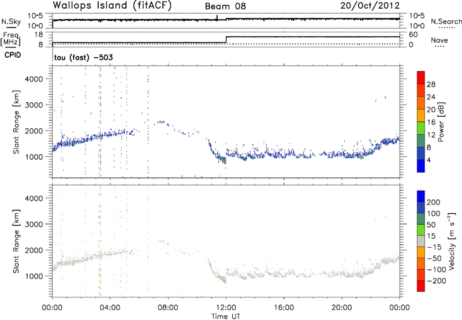Click the 'Nave' legend label
The height and width of the screenshot is (320, 462).
(439, 40)
